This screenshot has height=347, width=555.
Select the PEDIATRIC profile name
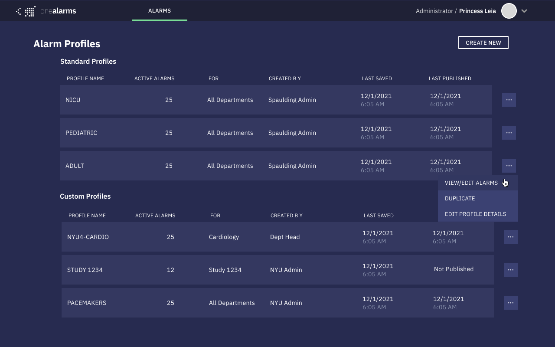tap(81, 133)
